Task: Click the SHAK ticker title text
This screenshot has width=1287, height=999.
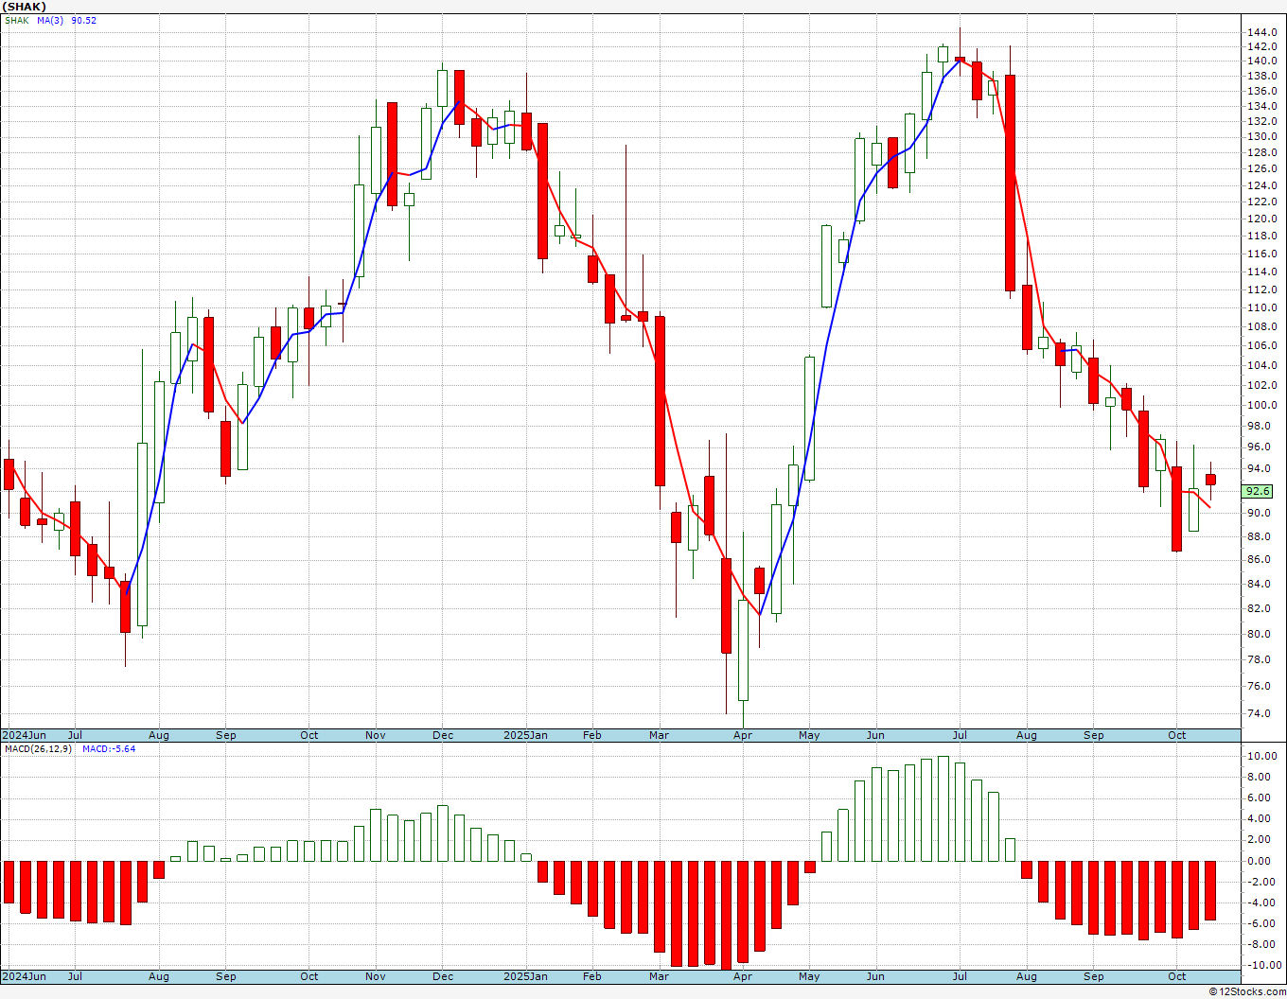Action: [26, 7]
